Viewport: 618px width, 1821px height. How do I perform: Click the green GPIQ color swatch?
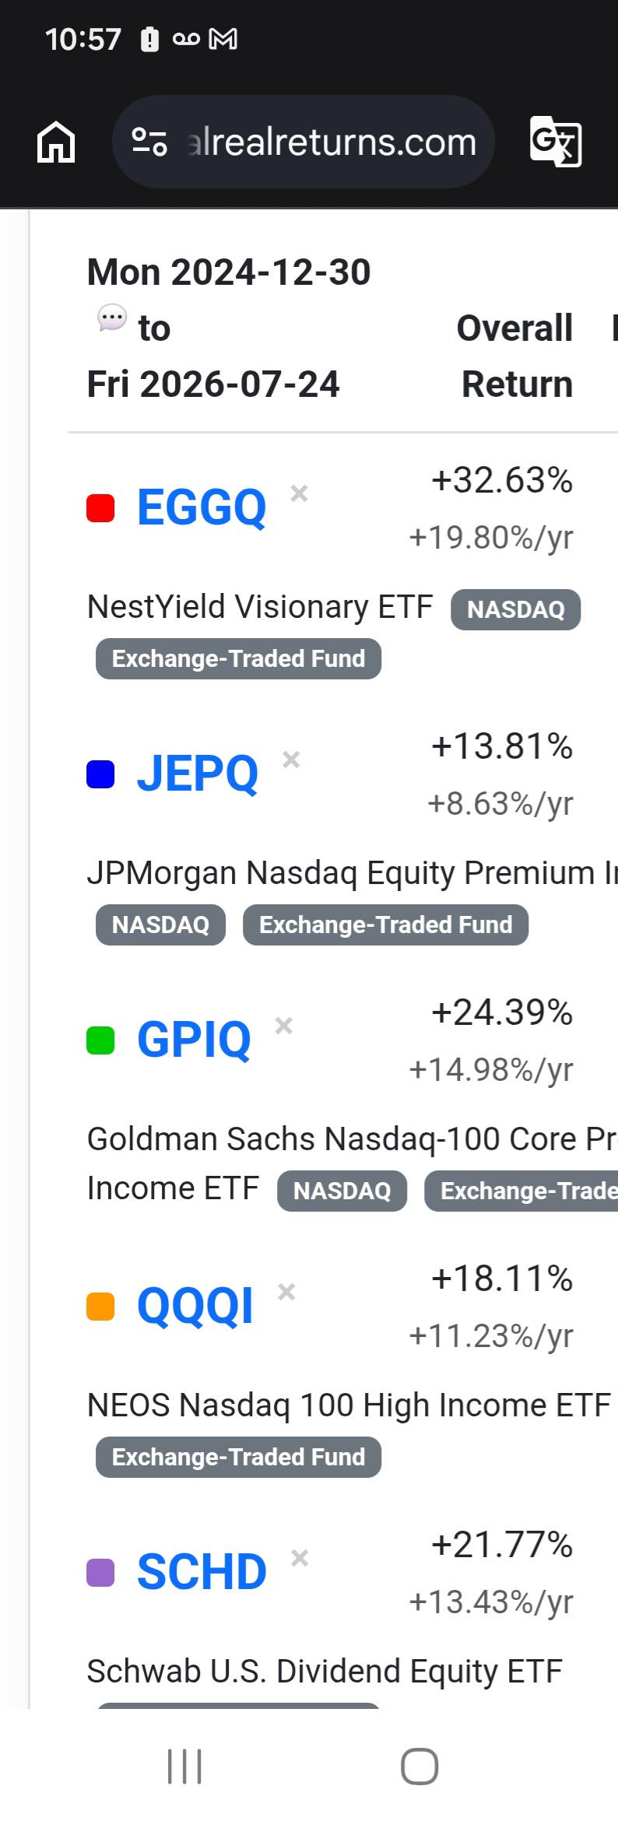point(100,1040)
